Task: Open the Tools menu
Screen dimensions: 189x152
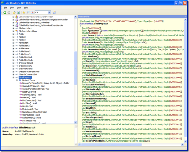Action: click(x=19, y=8)
